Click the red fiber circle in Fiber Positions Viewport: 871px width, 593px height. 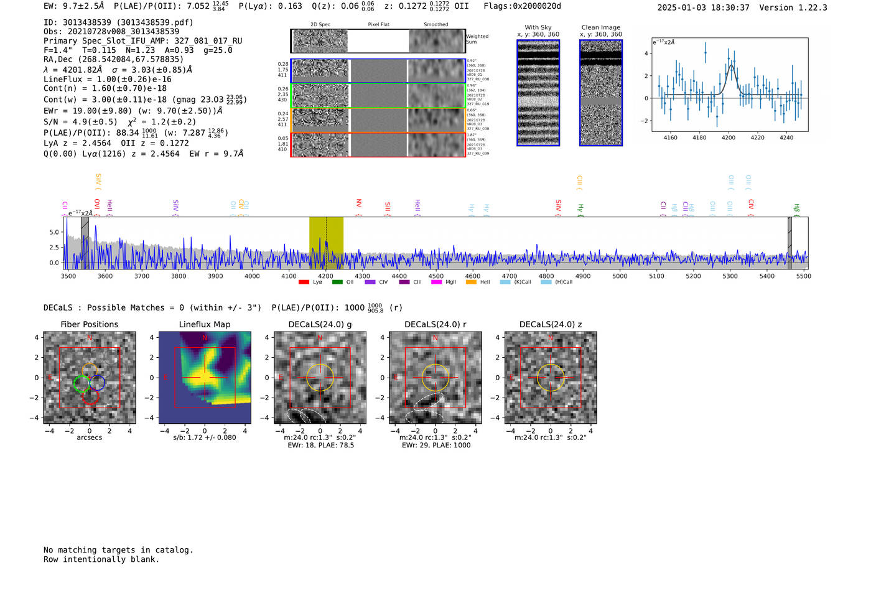click(x=90, y=397)
